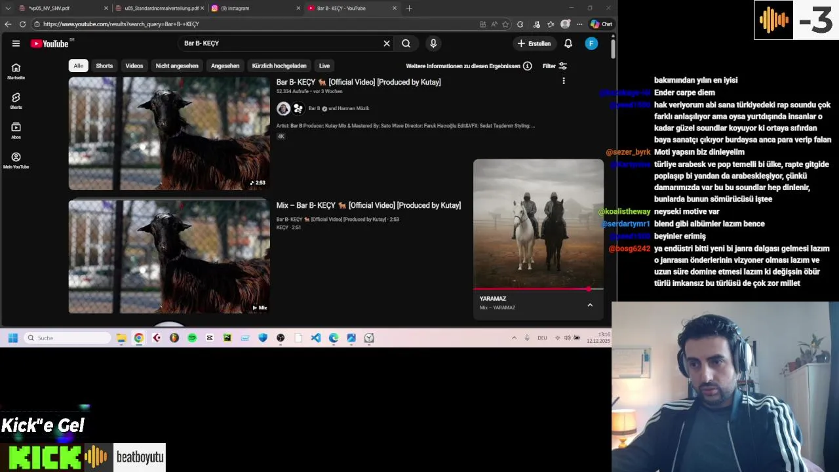Clear the YouTube search box with X
The width and height of the screenshot is (839, 472).
(387, 43)
